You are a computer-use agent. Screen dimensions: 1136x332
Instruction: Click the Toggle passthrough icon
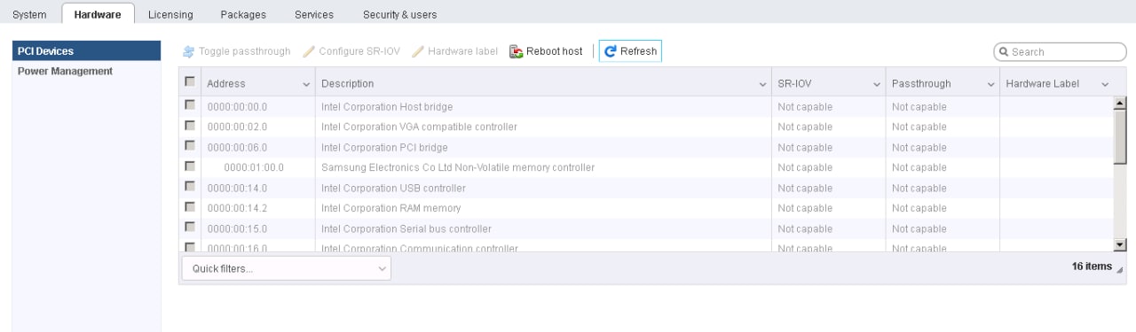pyautogui.click(x=188, y=51)
